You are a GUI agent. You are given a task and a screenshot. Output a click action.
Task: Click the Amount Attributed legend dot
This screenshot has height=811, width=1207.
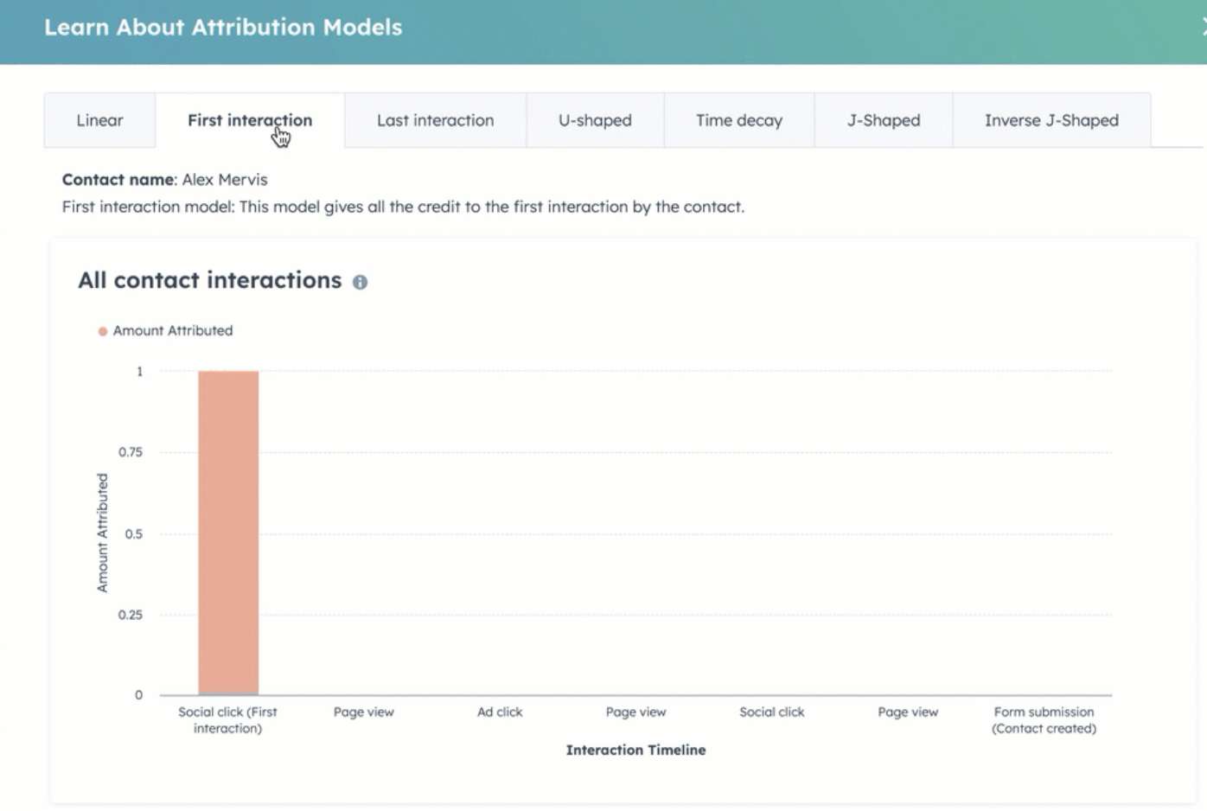tap(103, 331)
